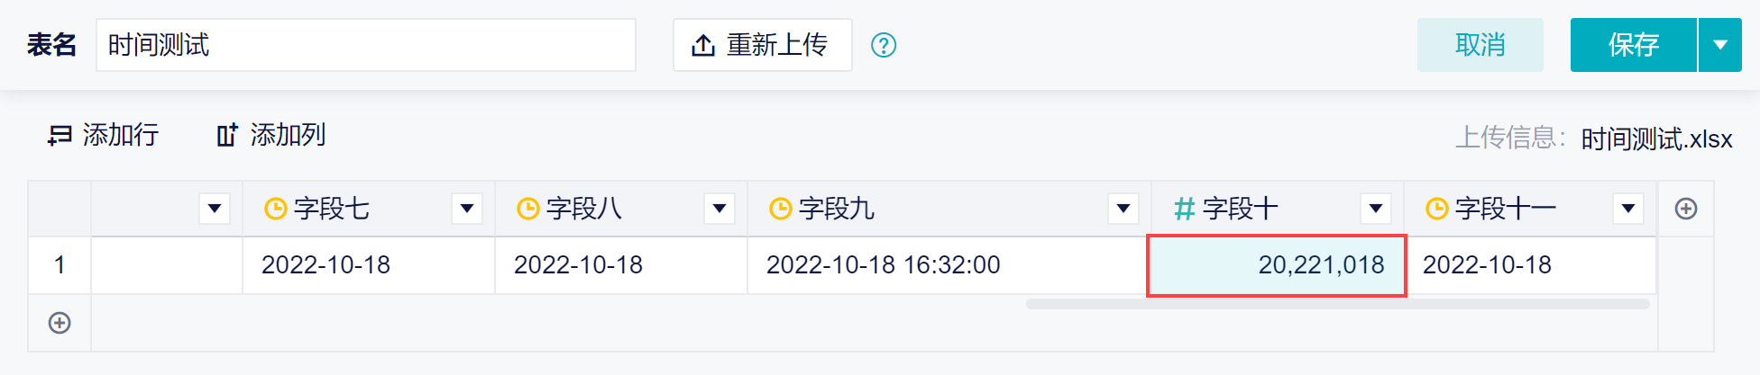1760x375 pixels.
Task: Click 添加列 to add a column
Action: [x=271, y=135]
